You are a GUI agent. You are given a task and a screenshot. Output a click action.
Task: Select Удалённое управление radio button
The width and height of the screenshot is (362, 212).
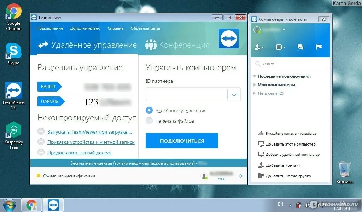[x=149, y=110]
